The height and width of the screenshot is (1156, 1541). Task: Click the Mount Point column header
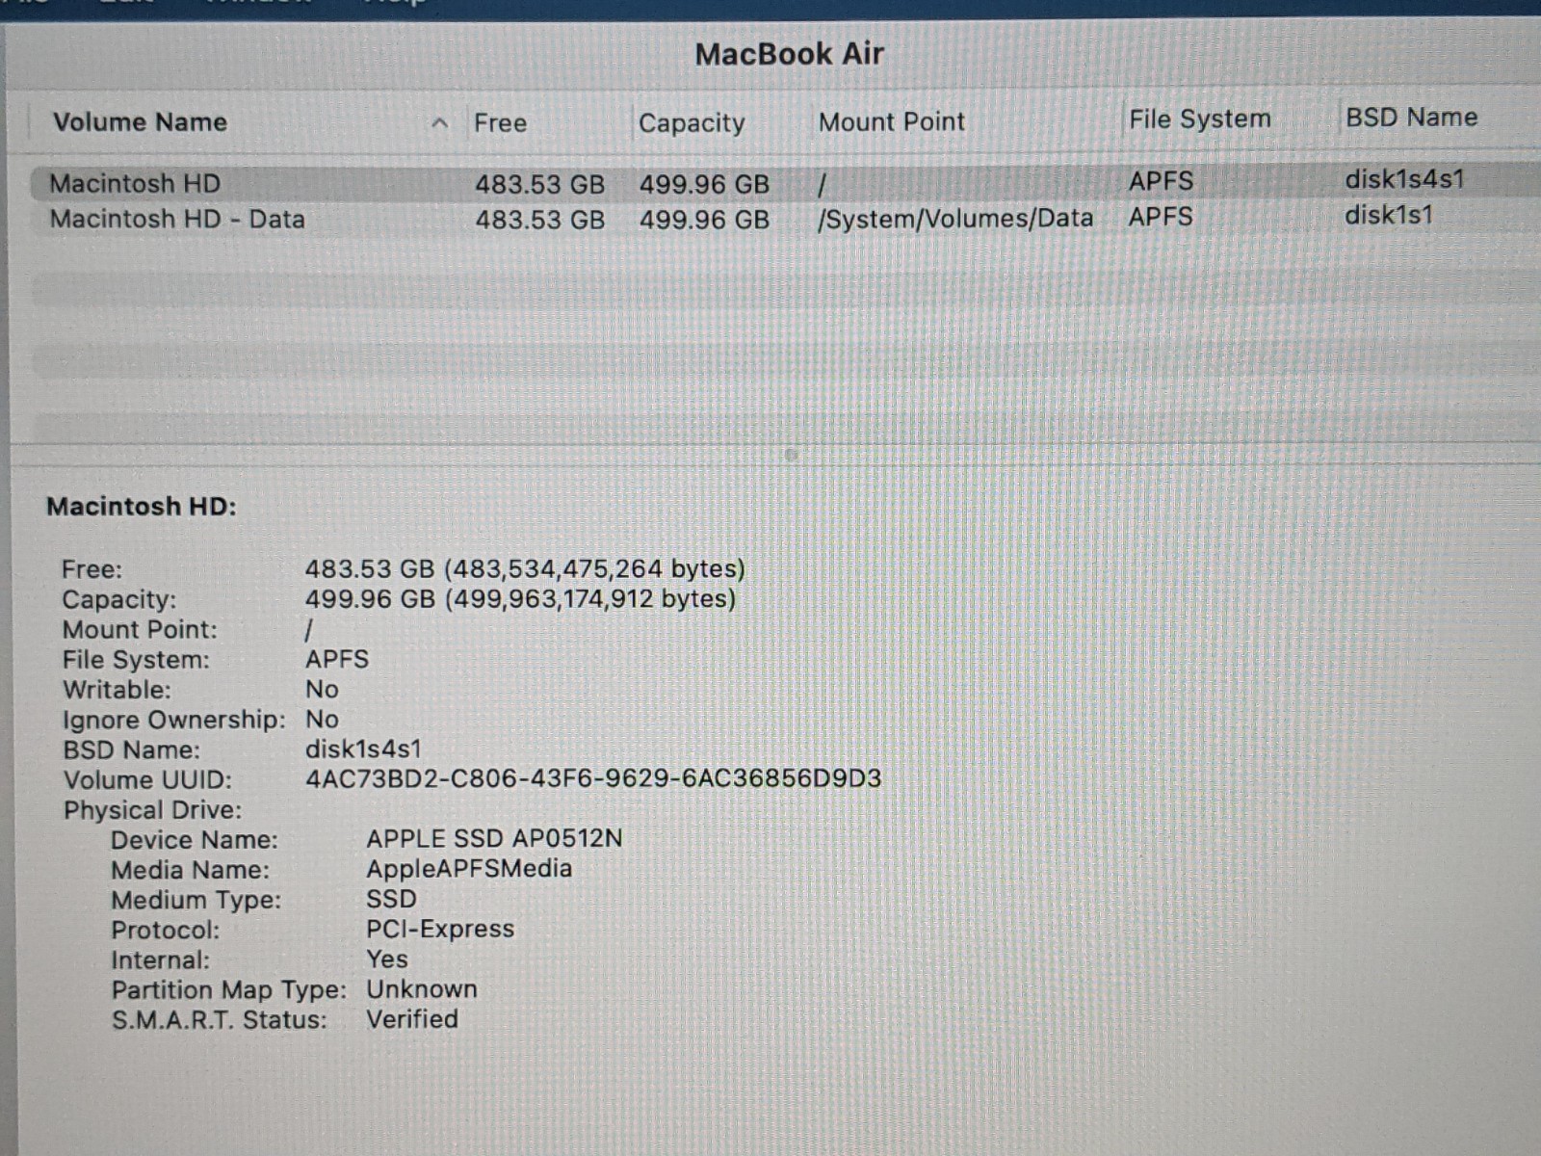pos(891,122)
